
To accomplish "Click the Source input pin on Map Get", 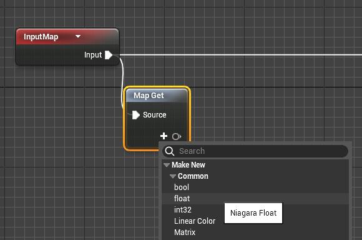I will pyautogui.click(x=136, y=115).
